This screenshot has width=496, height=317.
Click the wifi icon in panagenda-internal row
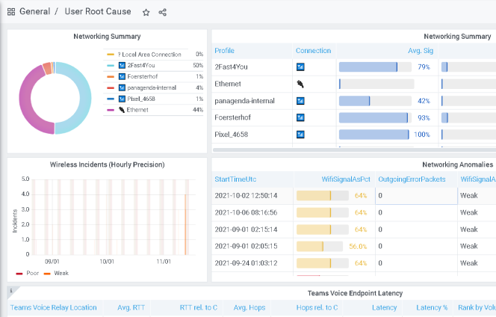click(x=300, y=101)
